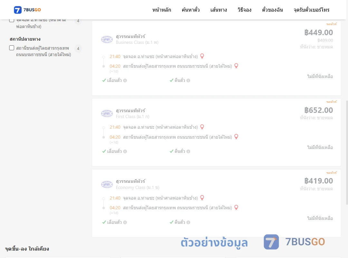Click the ฿419.00 price
Screen dimensions: 348x258
pyautogui.click(x=318, y=181)
